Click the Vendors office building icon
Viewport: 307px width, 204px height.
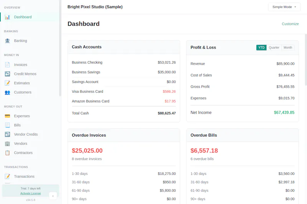tap(7, 144)
